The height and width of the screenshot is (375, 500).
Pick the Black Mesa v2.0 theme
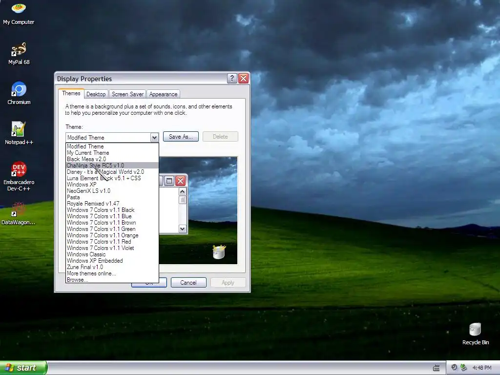pos(112,159)
